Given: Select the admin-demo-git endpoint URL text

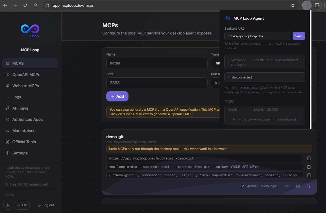Looking at the screenshot, I should click(151, 158).
